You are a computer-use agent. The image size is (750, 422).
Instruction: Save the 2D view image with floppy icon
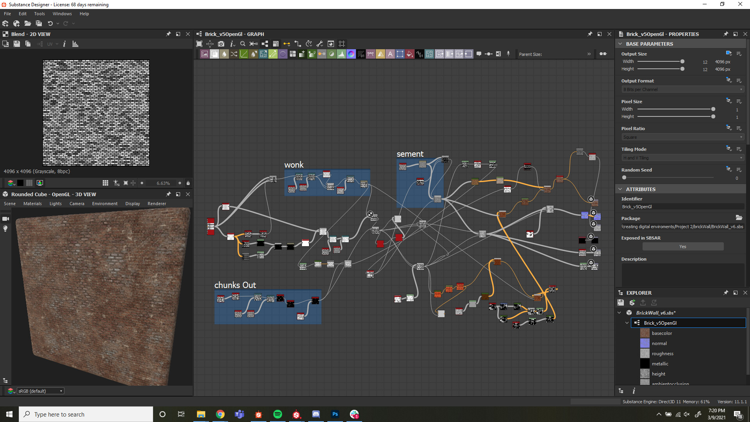(x=16, y=44)
